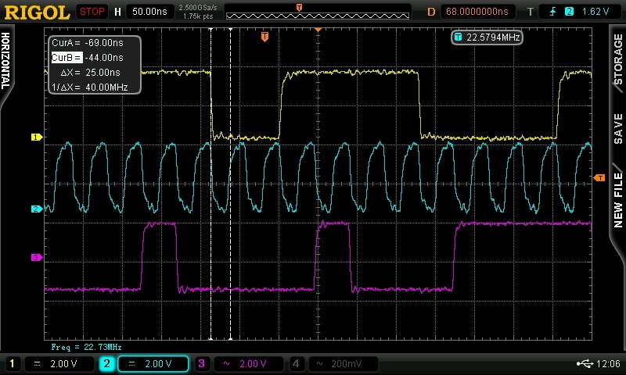Click channel 3 scale 2.00 V
Image resolution: width=626 pixels, height=375 pixels.
[x=248, y=363]
